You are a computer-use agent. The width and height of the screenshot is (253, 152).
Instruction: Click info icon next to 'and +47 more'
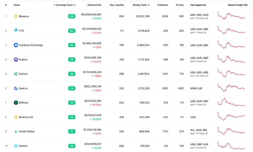(x=207, y=133)
